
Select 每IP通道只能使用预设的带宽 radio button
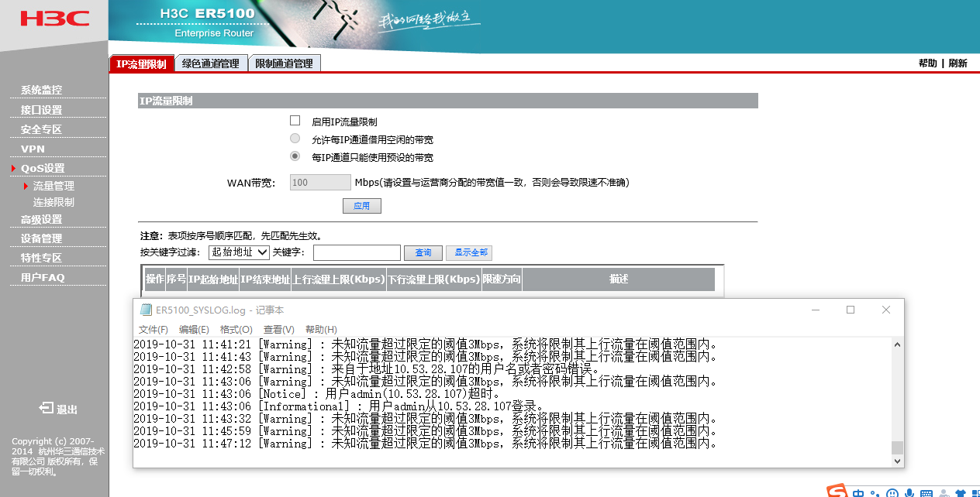295,156
